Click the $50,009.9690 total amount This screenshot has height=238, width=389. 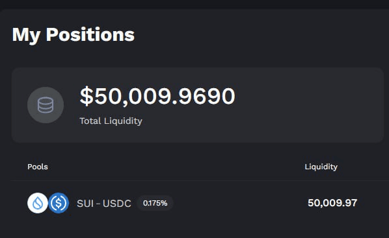click(157, 96)
